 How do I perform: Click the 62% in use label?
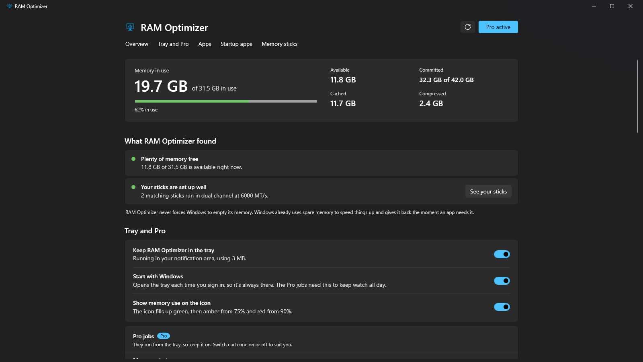(146, 109)
